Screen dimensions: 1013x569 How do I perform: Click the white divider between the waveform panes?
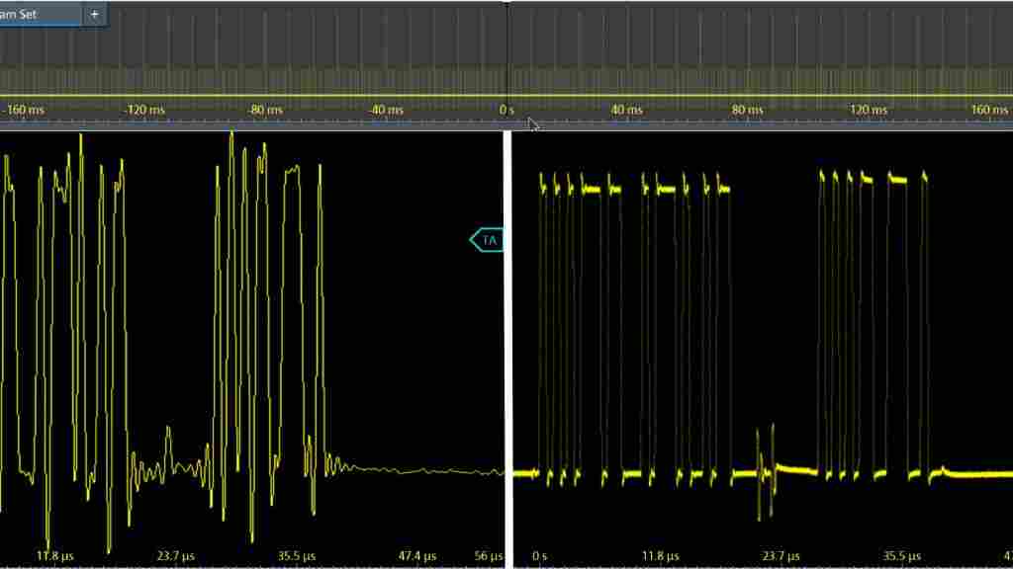click(x=507, y=346)
